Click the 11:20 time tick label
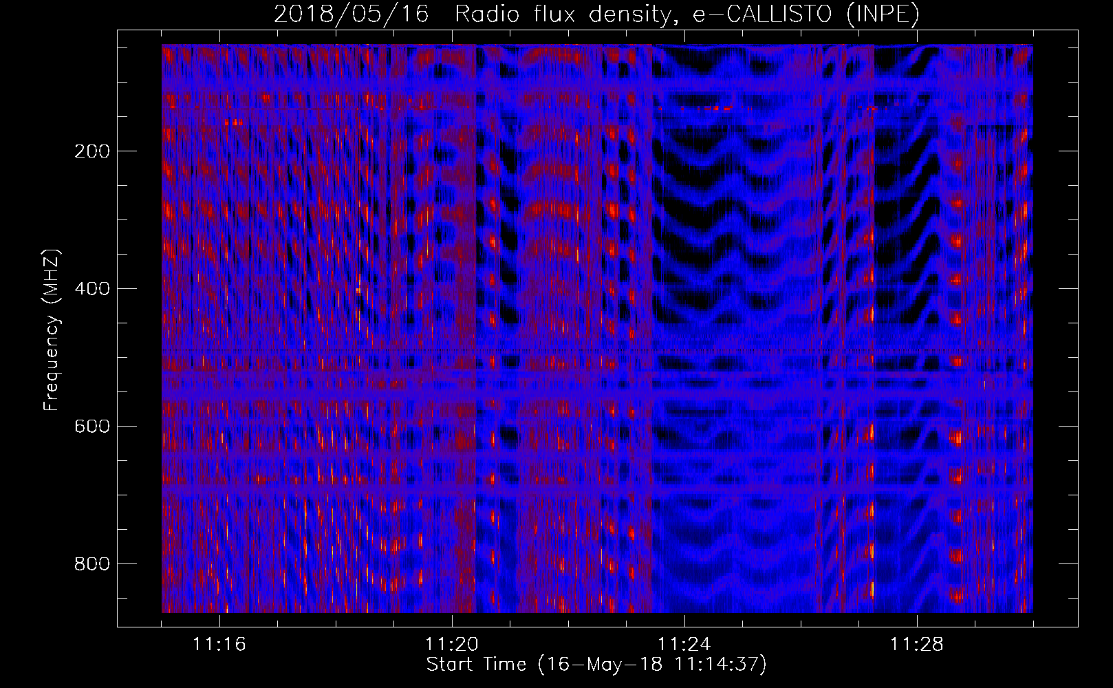1113x688 pixels. point(452,645)
